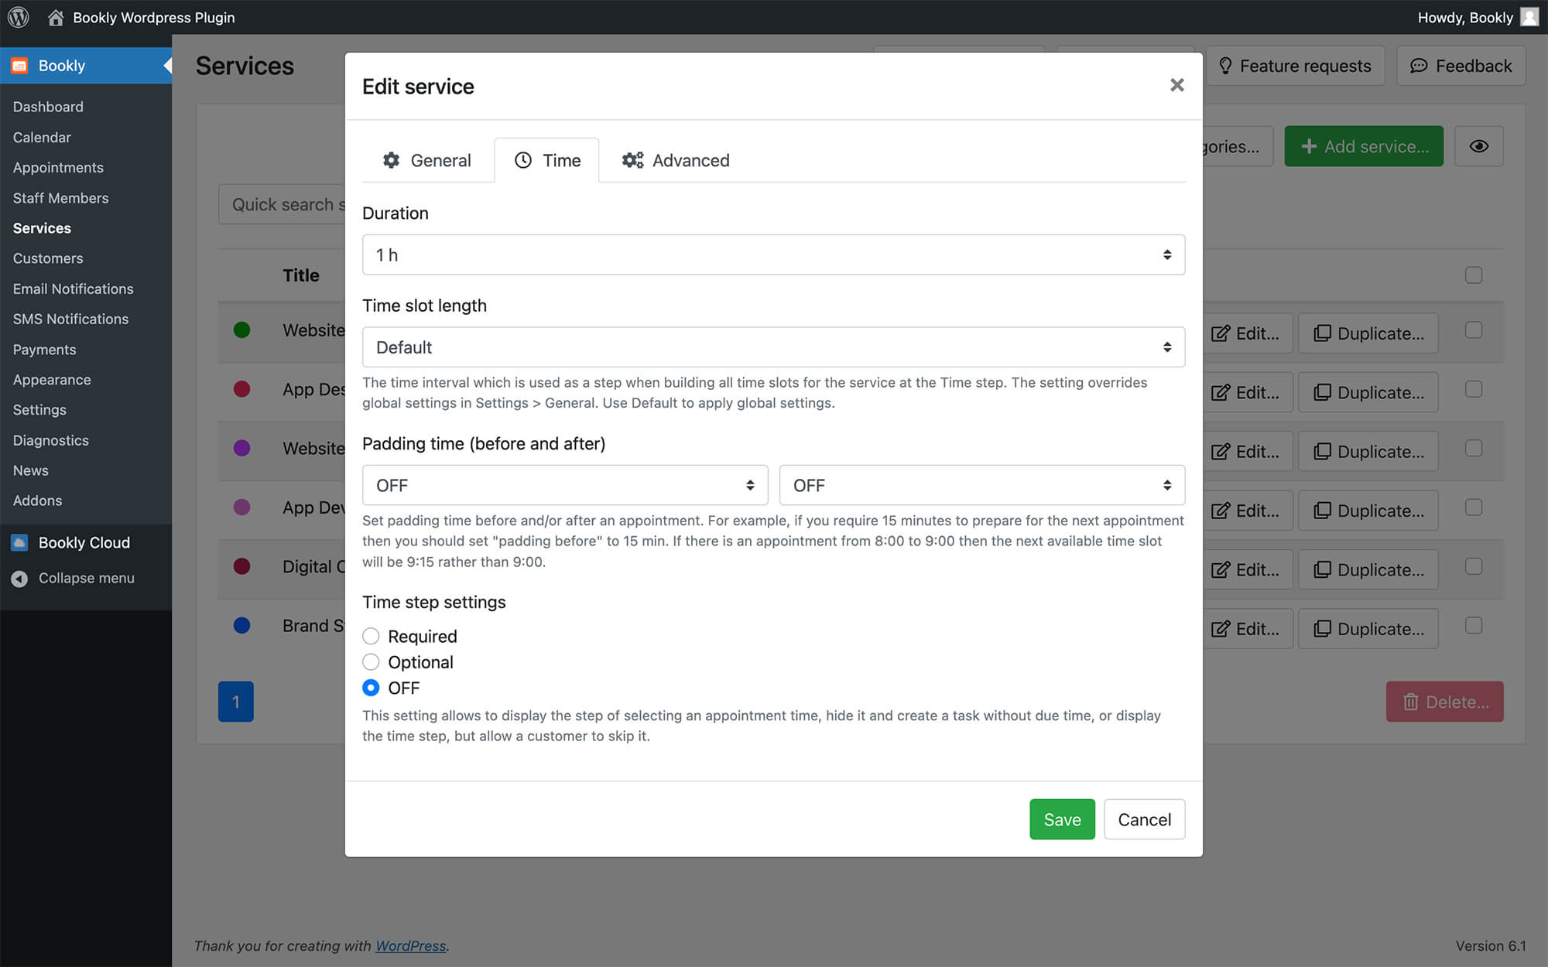This screenshot has width=1548, height=967.
Task: Open Appointments in the sidebar
Action: (x=58, y=167)
